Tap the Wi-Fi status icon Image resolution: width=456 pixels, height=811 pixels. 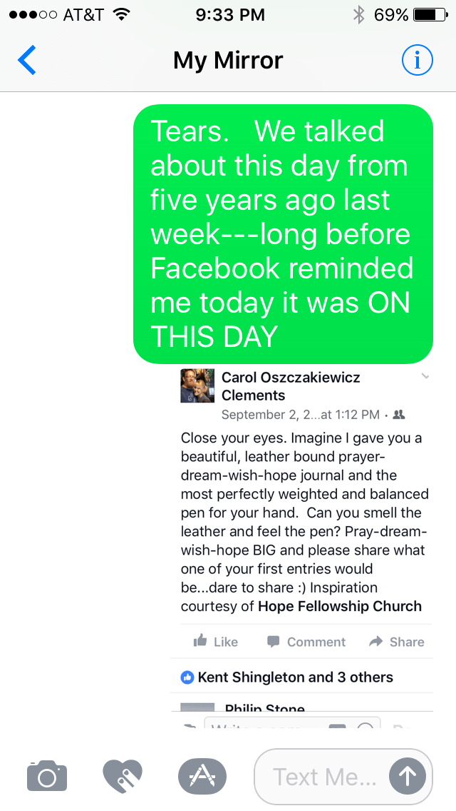click(122, 15)
